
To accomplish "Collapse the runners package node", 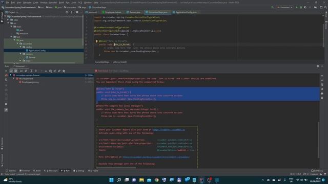I will tap(20, 54).
